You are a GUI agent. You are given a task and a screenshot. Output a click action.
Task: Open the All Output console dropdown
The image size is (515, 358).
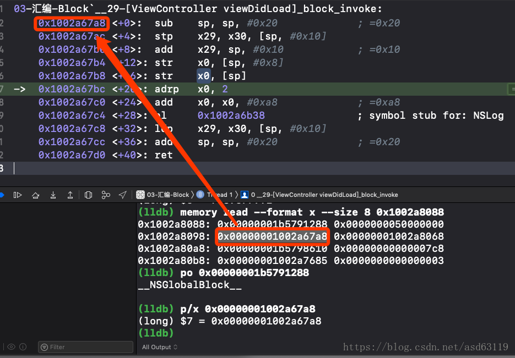coord(160,347)
